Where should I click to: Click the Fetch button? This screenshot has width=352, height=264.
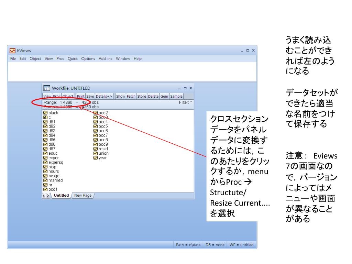tap(131, 96)
